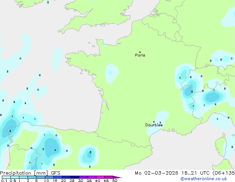
Task: Click the precipitation value '4' over Spain
Action: pos(55,150)
